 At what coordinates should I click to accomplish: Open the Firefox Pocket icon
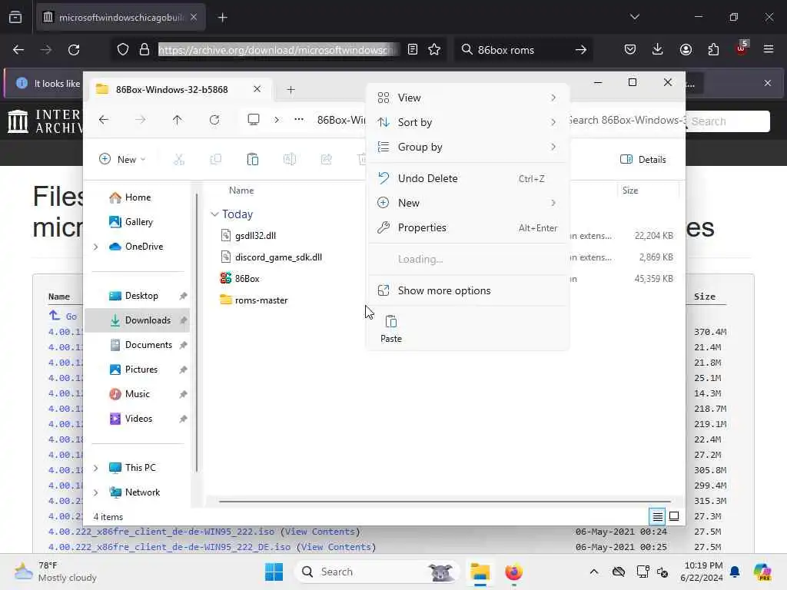630,50
